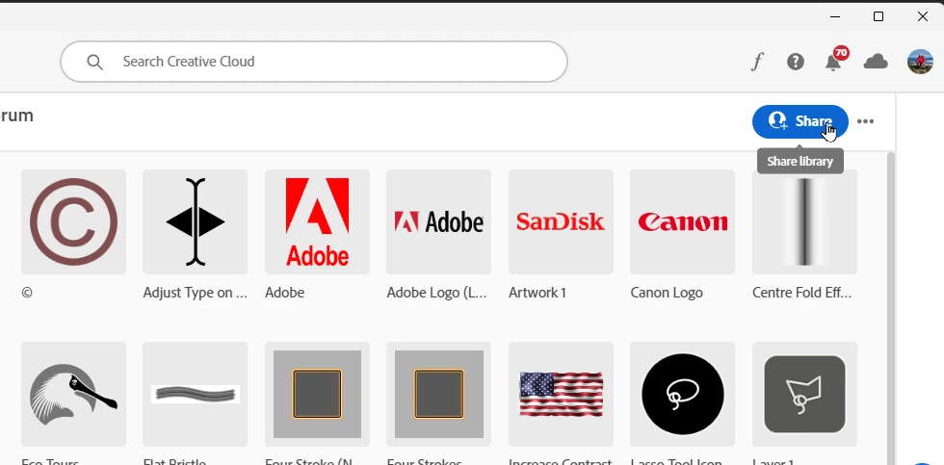
Task: Click the 'Adobe' label text
Action: [x=285, y=293]
